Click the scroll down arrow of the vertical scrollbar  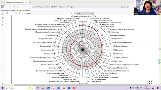click(160, 83)
